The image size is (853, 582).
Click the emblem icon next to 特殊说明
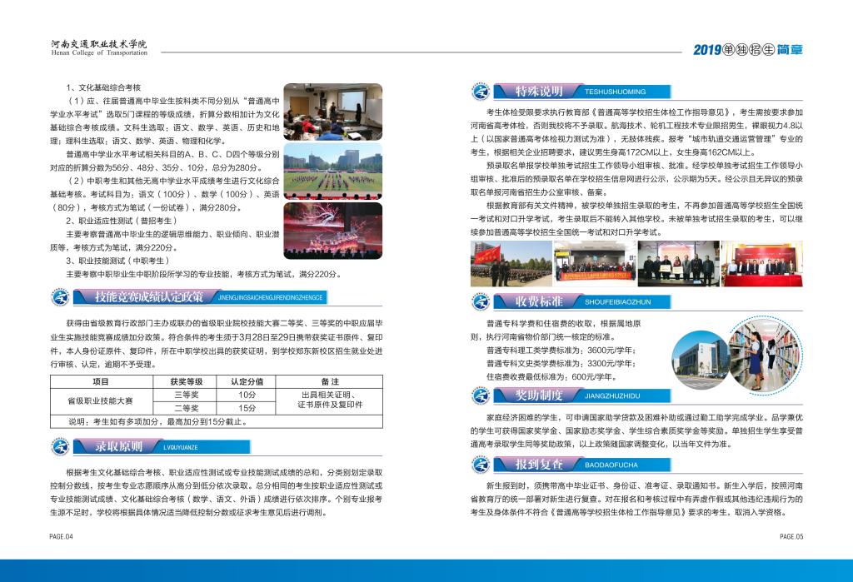(x=481, y=92)
